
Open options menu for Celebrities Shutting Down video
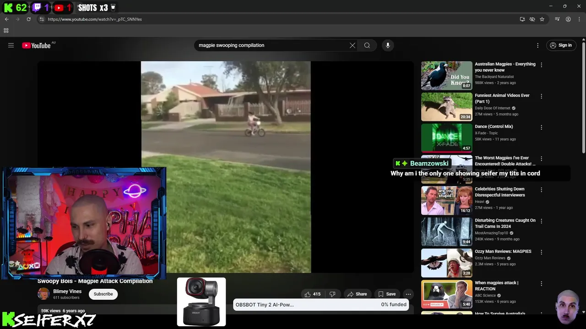click(x=541, y=190)
